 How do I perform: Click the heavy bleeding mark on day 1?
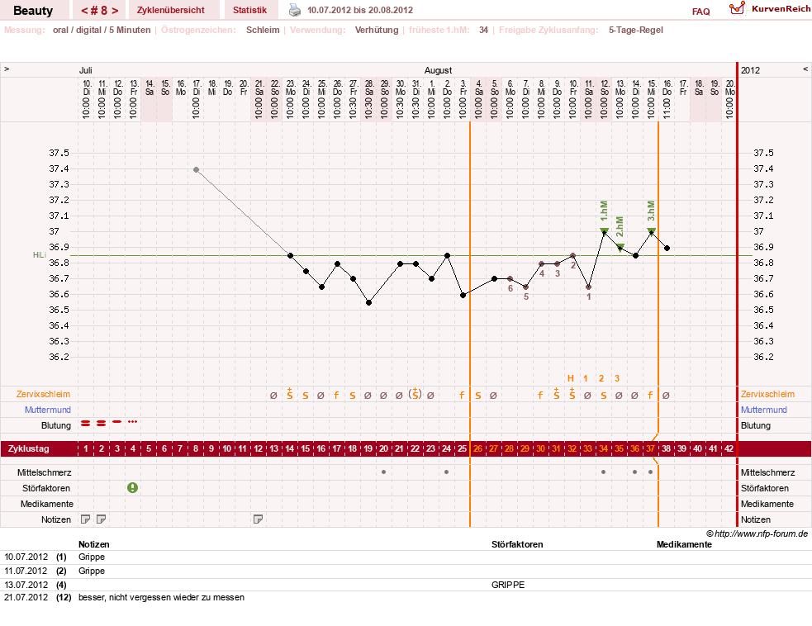[x=85, y=423]
